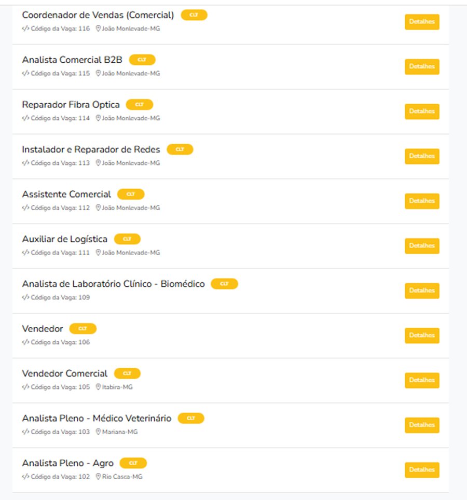Click location pin icon for job code 116

click(x=98, y=29)
